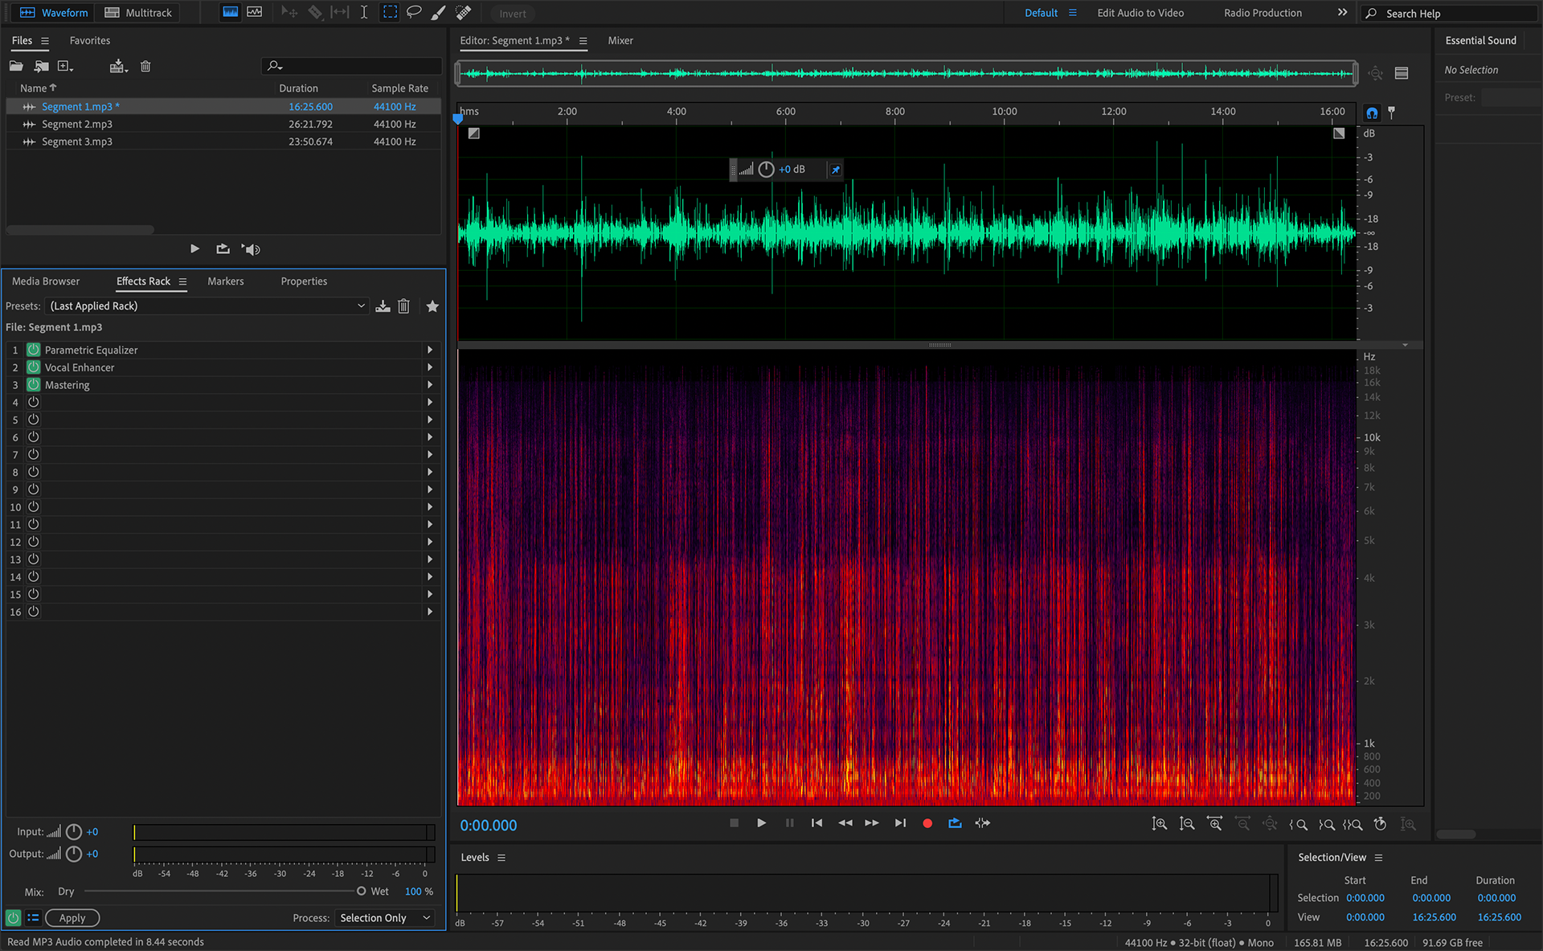The image size is (1543, 951).
Task: Disable the Mastering effect power button
Action: pyautogui.click(x=34, y=385)
